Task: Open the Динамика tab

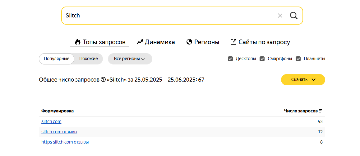Action: (156, 42)
